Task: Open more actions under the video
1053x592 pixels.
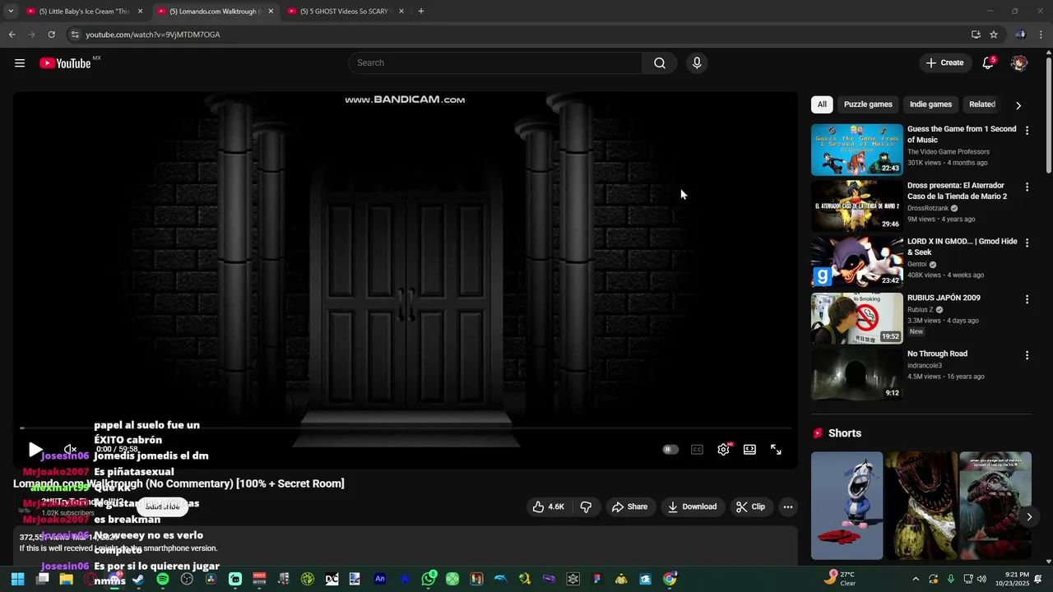Action: 788,506
